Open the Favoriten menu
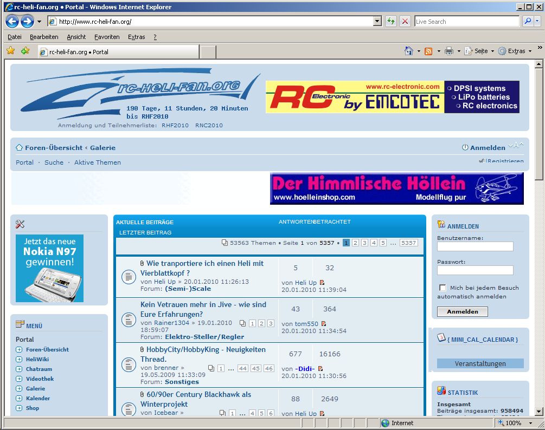 tap(107, 37)
